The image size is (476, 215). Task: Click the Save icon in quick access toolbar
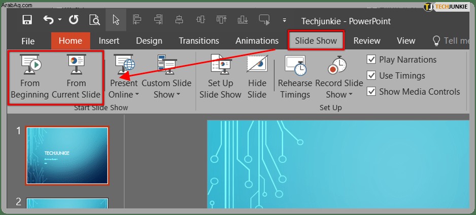click(27, 20)
